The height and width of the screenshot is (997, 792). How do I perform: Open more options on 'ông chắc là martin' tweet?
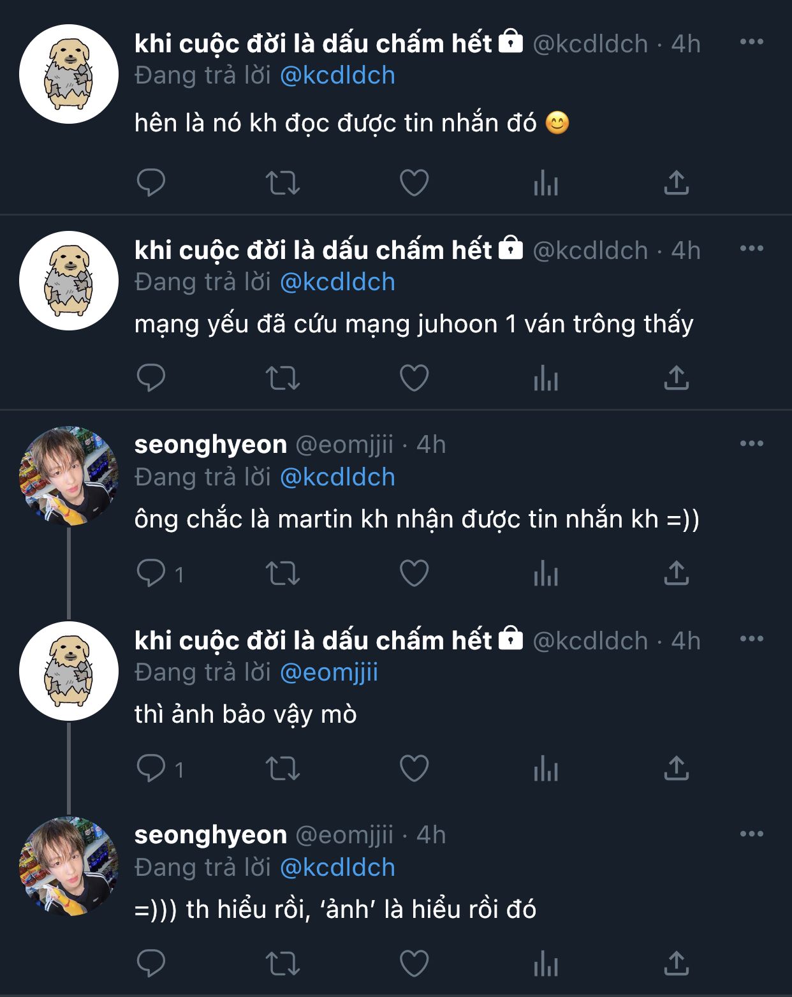pyautogui.click(x=752, y=444)
